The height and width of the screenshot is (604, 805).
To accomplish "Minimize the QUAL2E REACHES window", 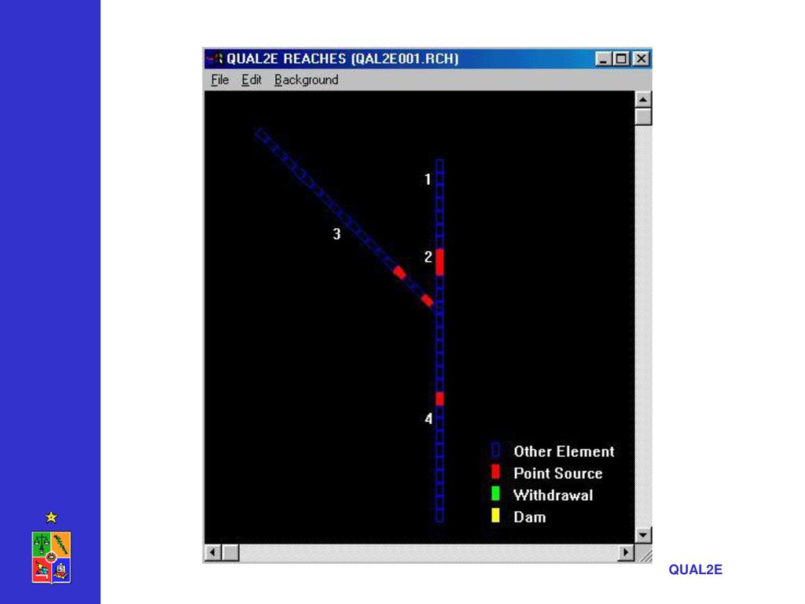I will click(x=603, y=59).
